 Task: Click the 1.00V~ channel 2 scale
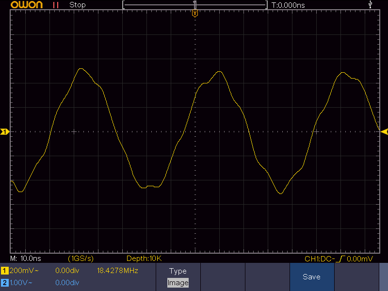point(21,283)
